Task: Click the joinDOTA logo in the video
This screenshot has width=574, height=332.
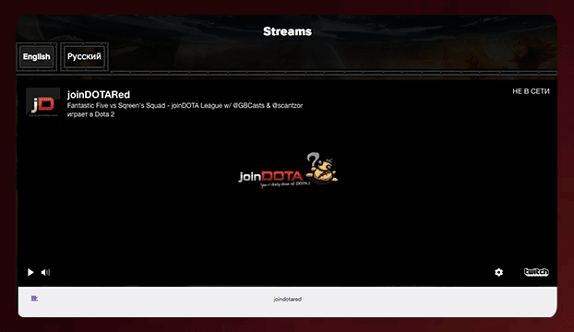Action: [x=288, y=170]
